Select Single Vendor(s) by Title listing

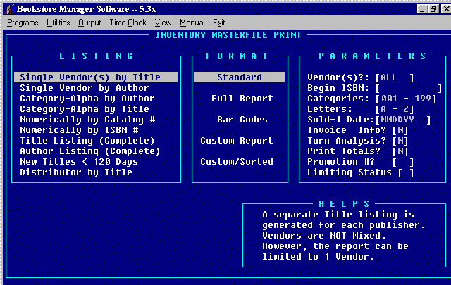click(96, 77)
